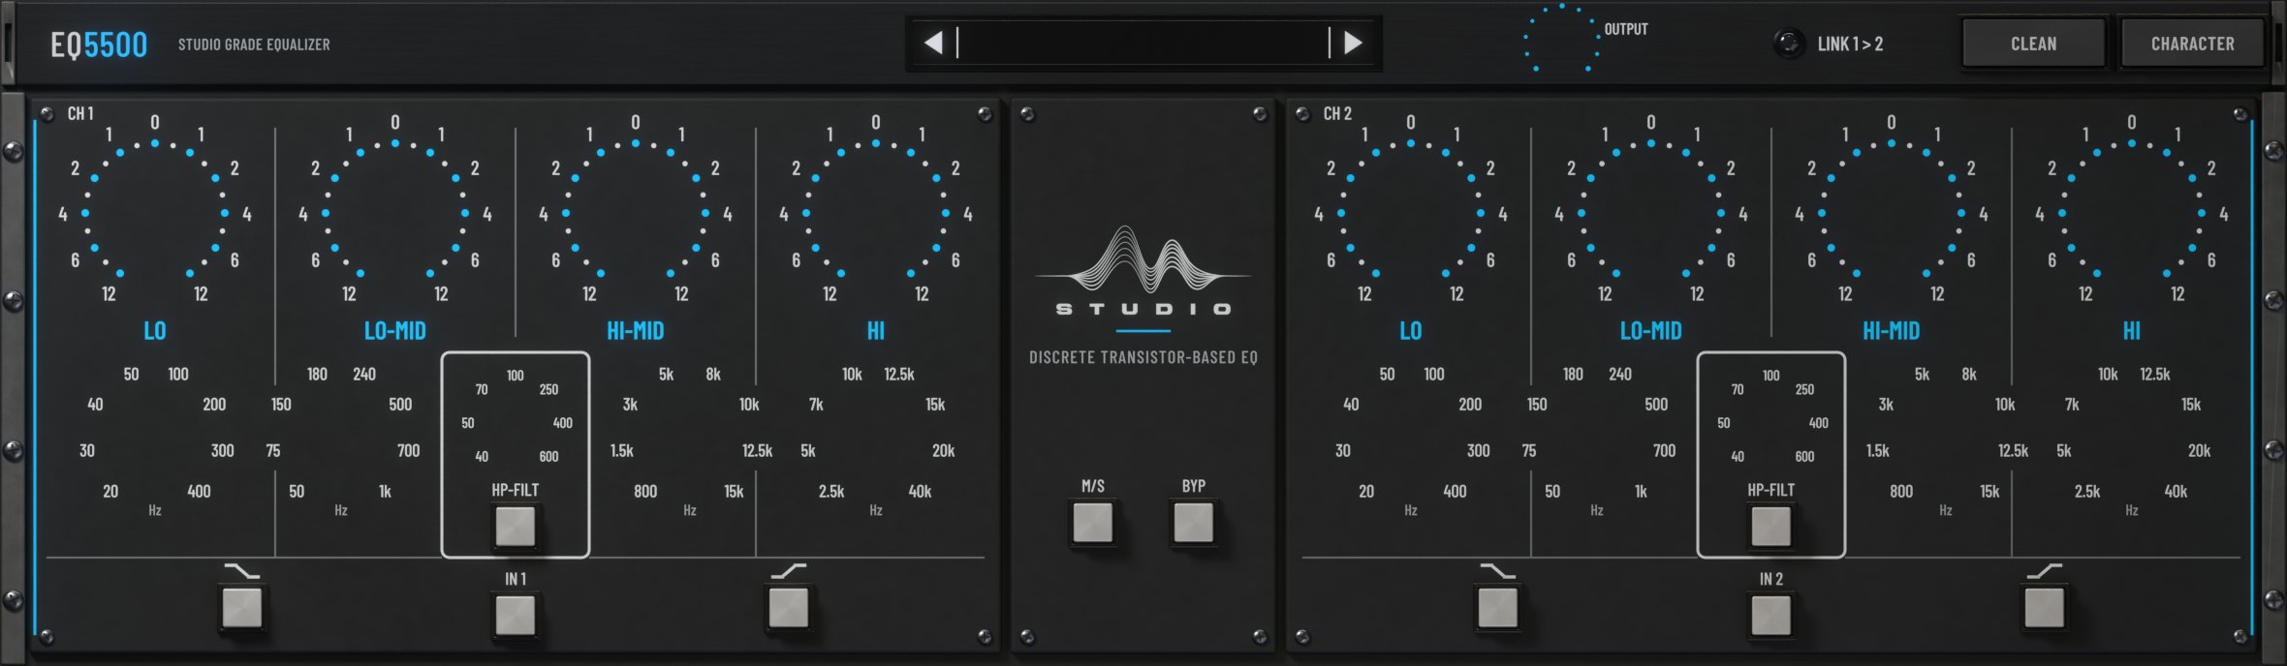Click the EQ5500 plugin logo
The height and width of the screenshot is (666, 2287).
pyautogui.click(x=99, y=45)
